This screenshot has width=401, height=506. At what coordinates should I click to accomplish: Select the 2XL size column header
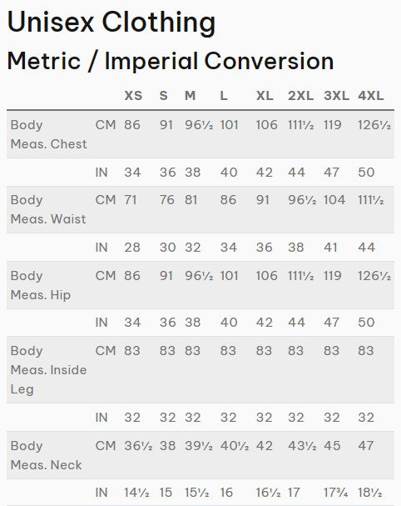coord(300,96)
